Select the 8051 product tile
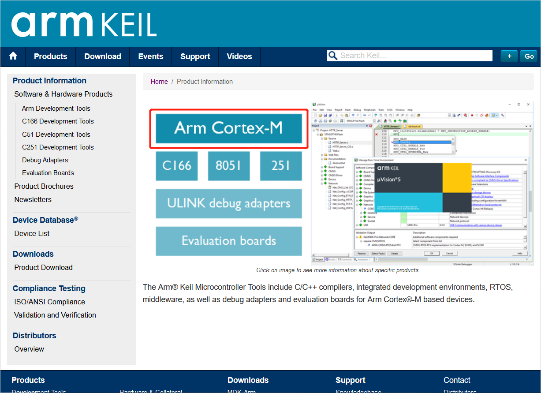541x393 pixels. click(x=228, y=166)
